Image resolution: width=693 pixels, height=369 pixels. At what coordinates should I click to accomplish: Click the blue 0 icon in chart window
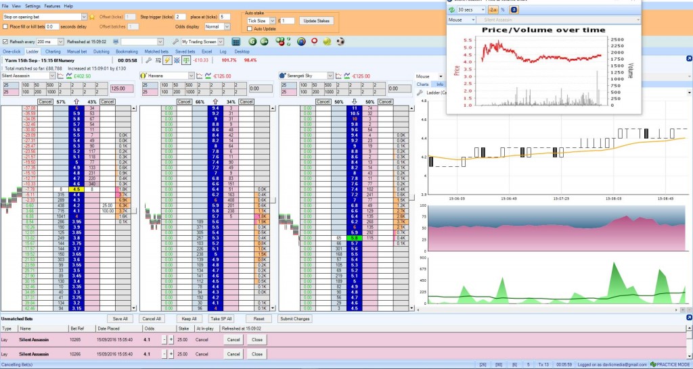(x=514, y=9)
